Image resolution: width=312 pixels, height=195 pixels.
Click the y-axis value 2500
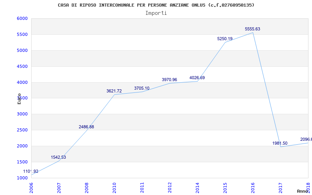tap(22, 130)
